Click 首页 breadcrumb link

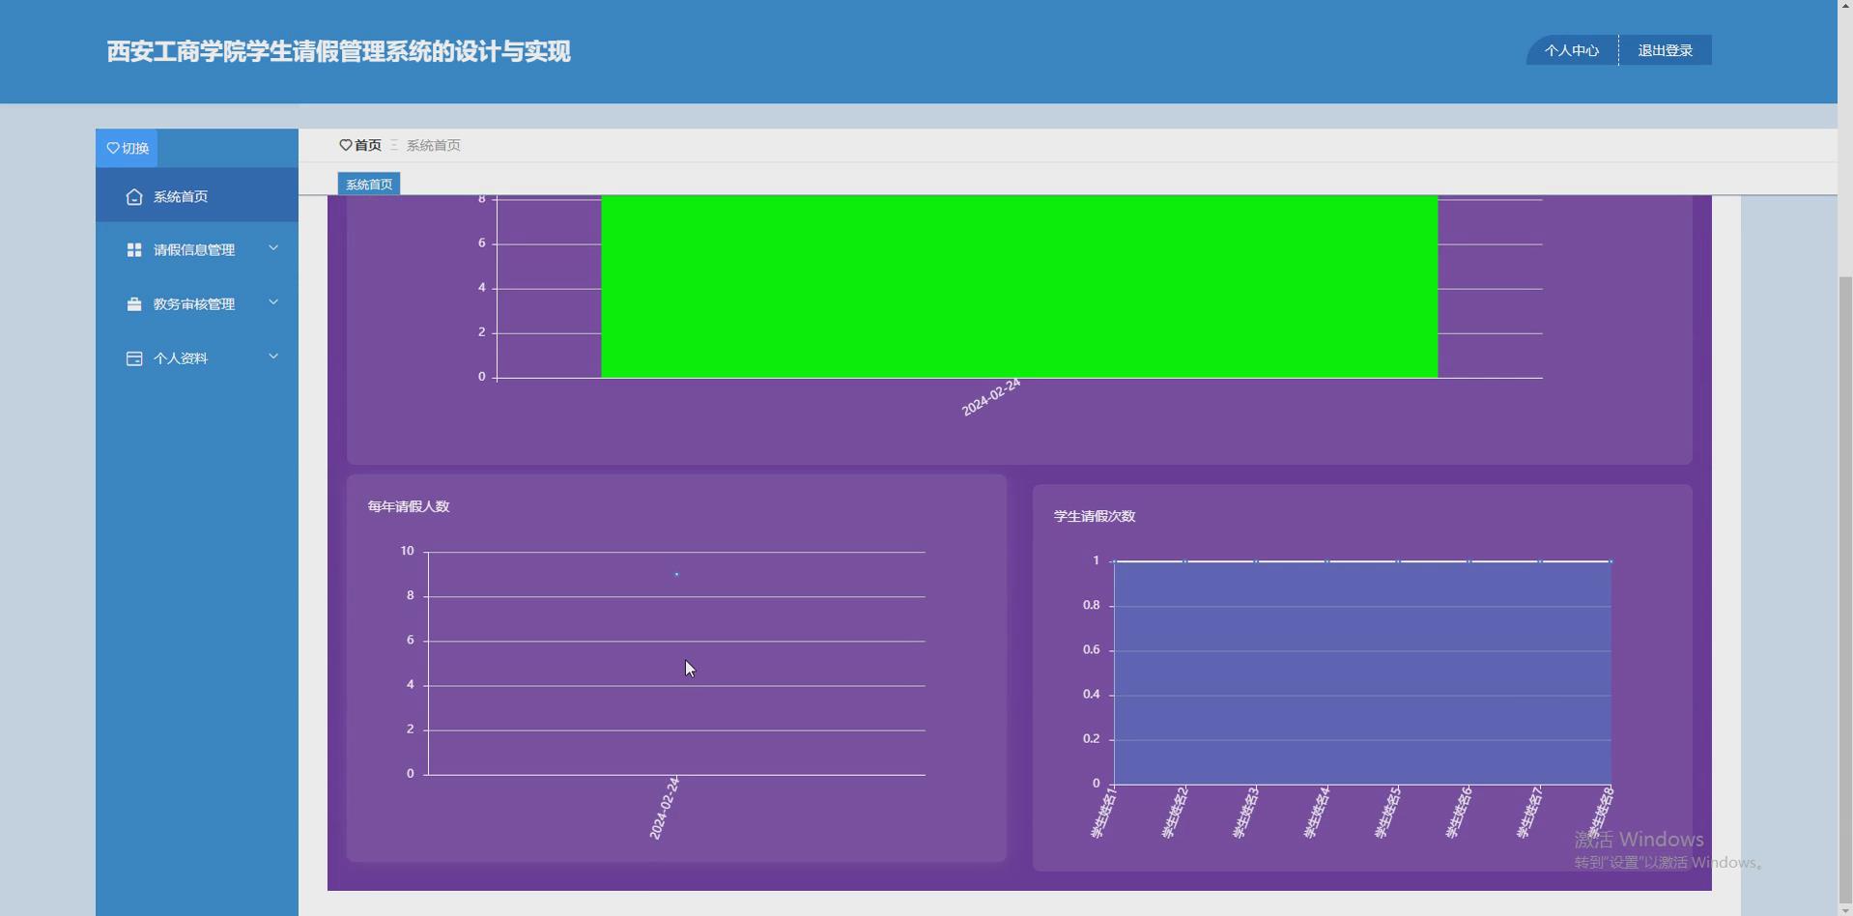tap(367, 145)
